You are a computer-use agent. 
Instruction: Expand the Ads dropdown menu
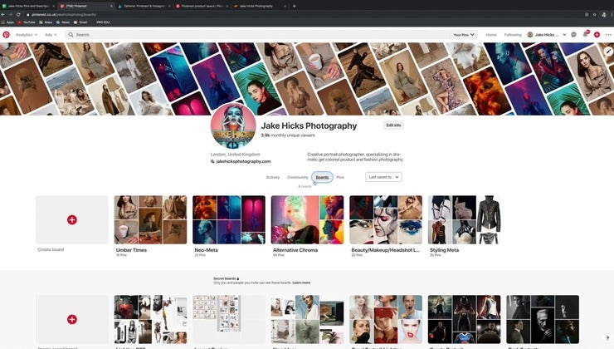[x=51, y=35]
